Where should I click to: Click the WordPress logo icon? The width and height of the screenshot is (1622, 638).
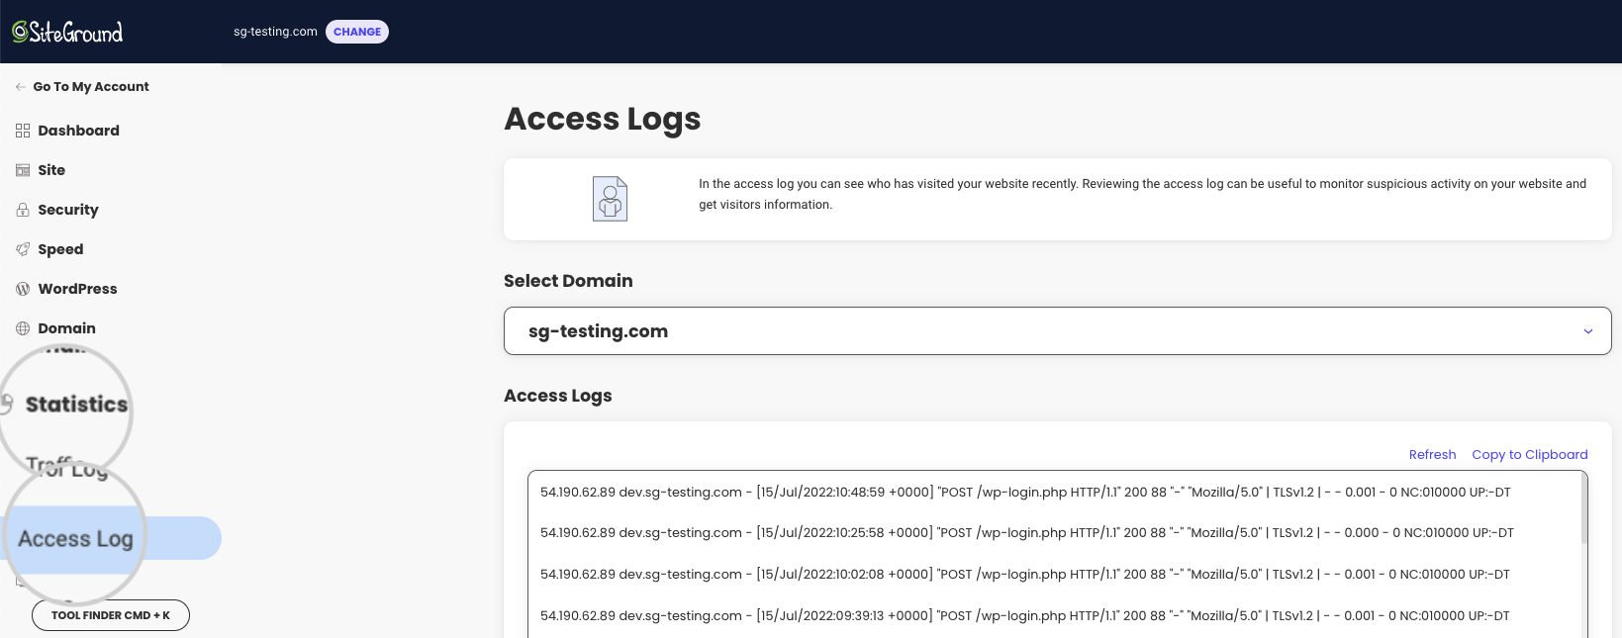pyautogui.click(x=23, y=289)
